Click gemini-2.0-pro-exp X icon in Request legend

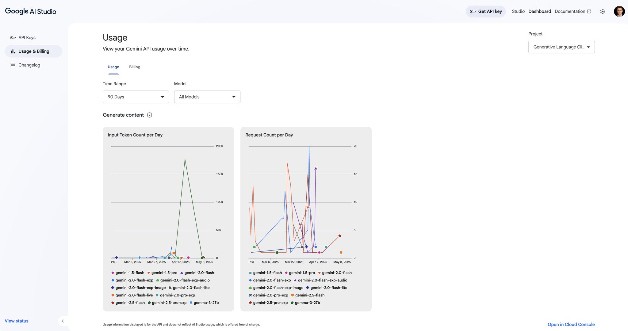coord(251,295)
